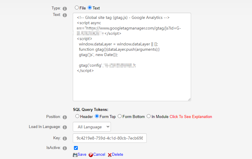This screenshot has width=252, height=159.
Task: Click the floppy disk Save icon
Action: (x=75, y=155)
